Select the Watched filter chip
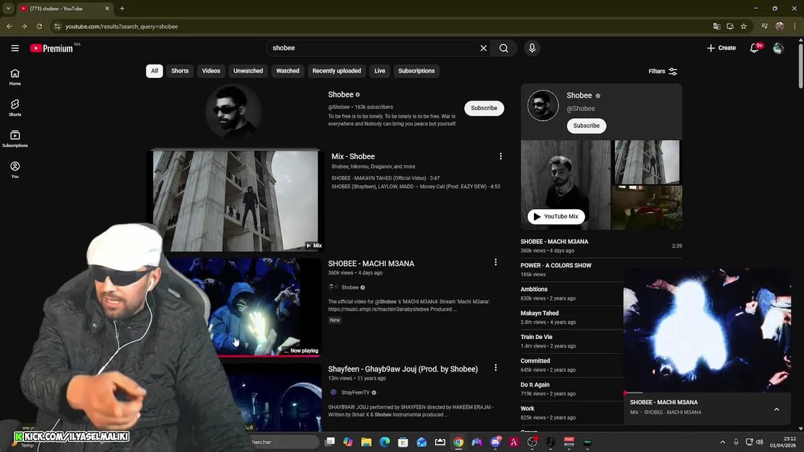804x452 pixels. point(288,71)
